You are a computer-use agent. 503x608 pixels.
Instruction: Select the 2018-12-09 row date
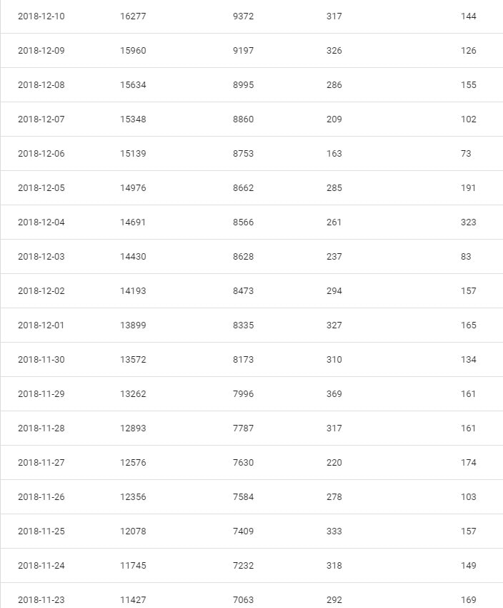coord(41,51)
